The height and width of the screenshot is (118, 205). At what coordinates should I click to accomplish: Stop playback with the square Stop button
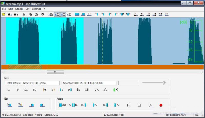[139, 105]
